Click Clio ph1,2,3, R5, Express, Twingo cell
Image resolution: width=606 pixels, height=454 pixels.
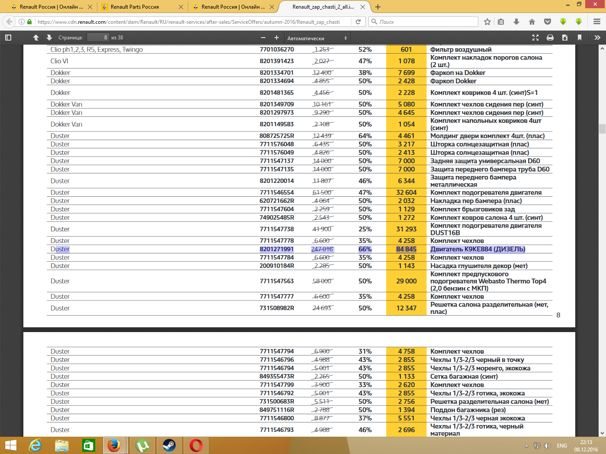pyautogui.click(x=97, y=50)
